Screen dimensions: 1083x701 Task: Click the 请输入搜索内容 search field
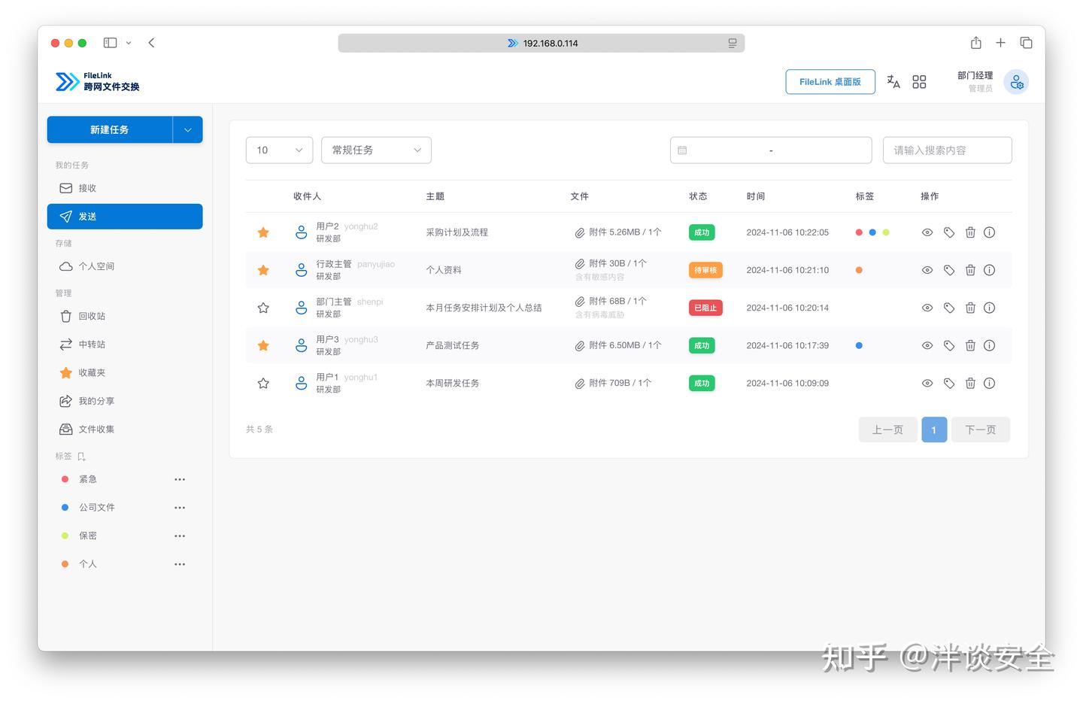[x=948, y=150]
